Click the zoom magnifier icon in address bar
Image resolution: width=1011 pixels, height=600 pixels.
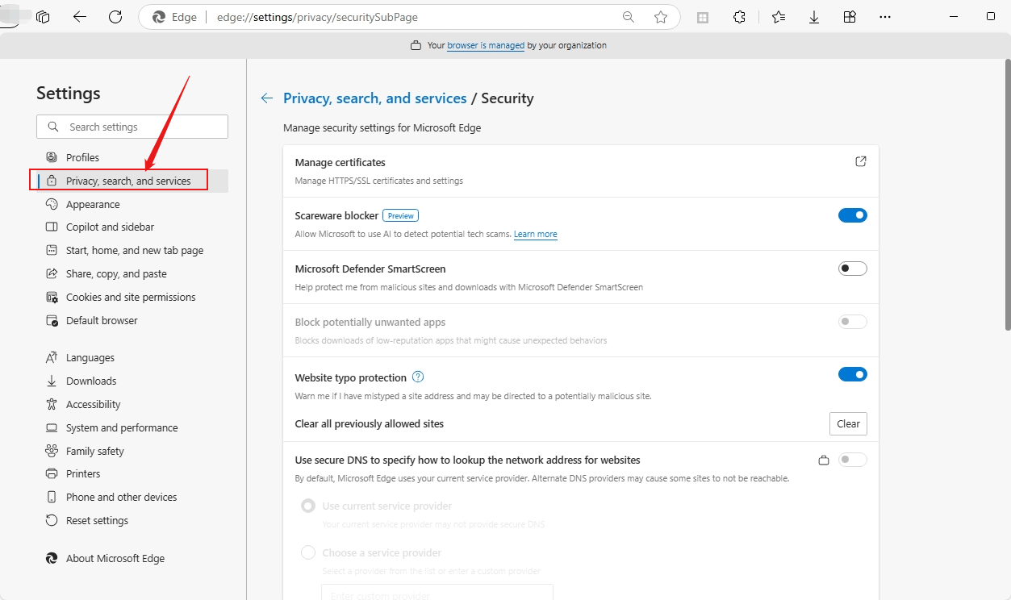(629, 17)
